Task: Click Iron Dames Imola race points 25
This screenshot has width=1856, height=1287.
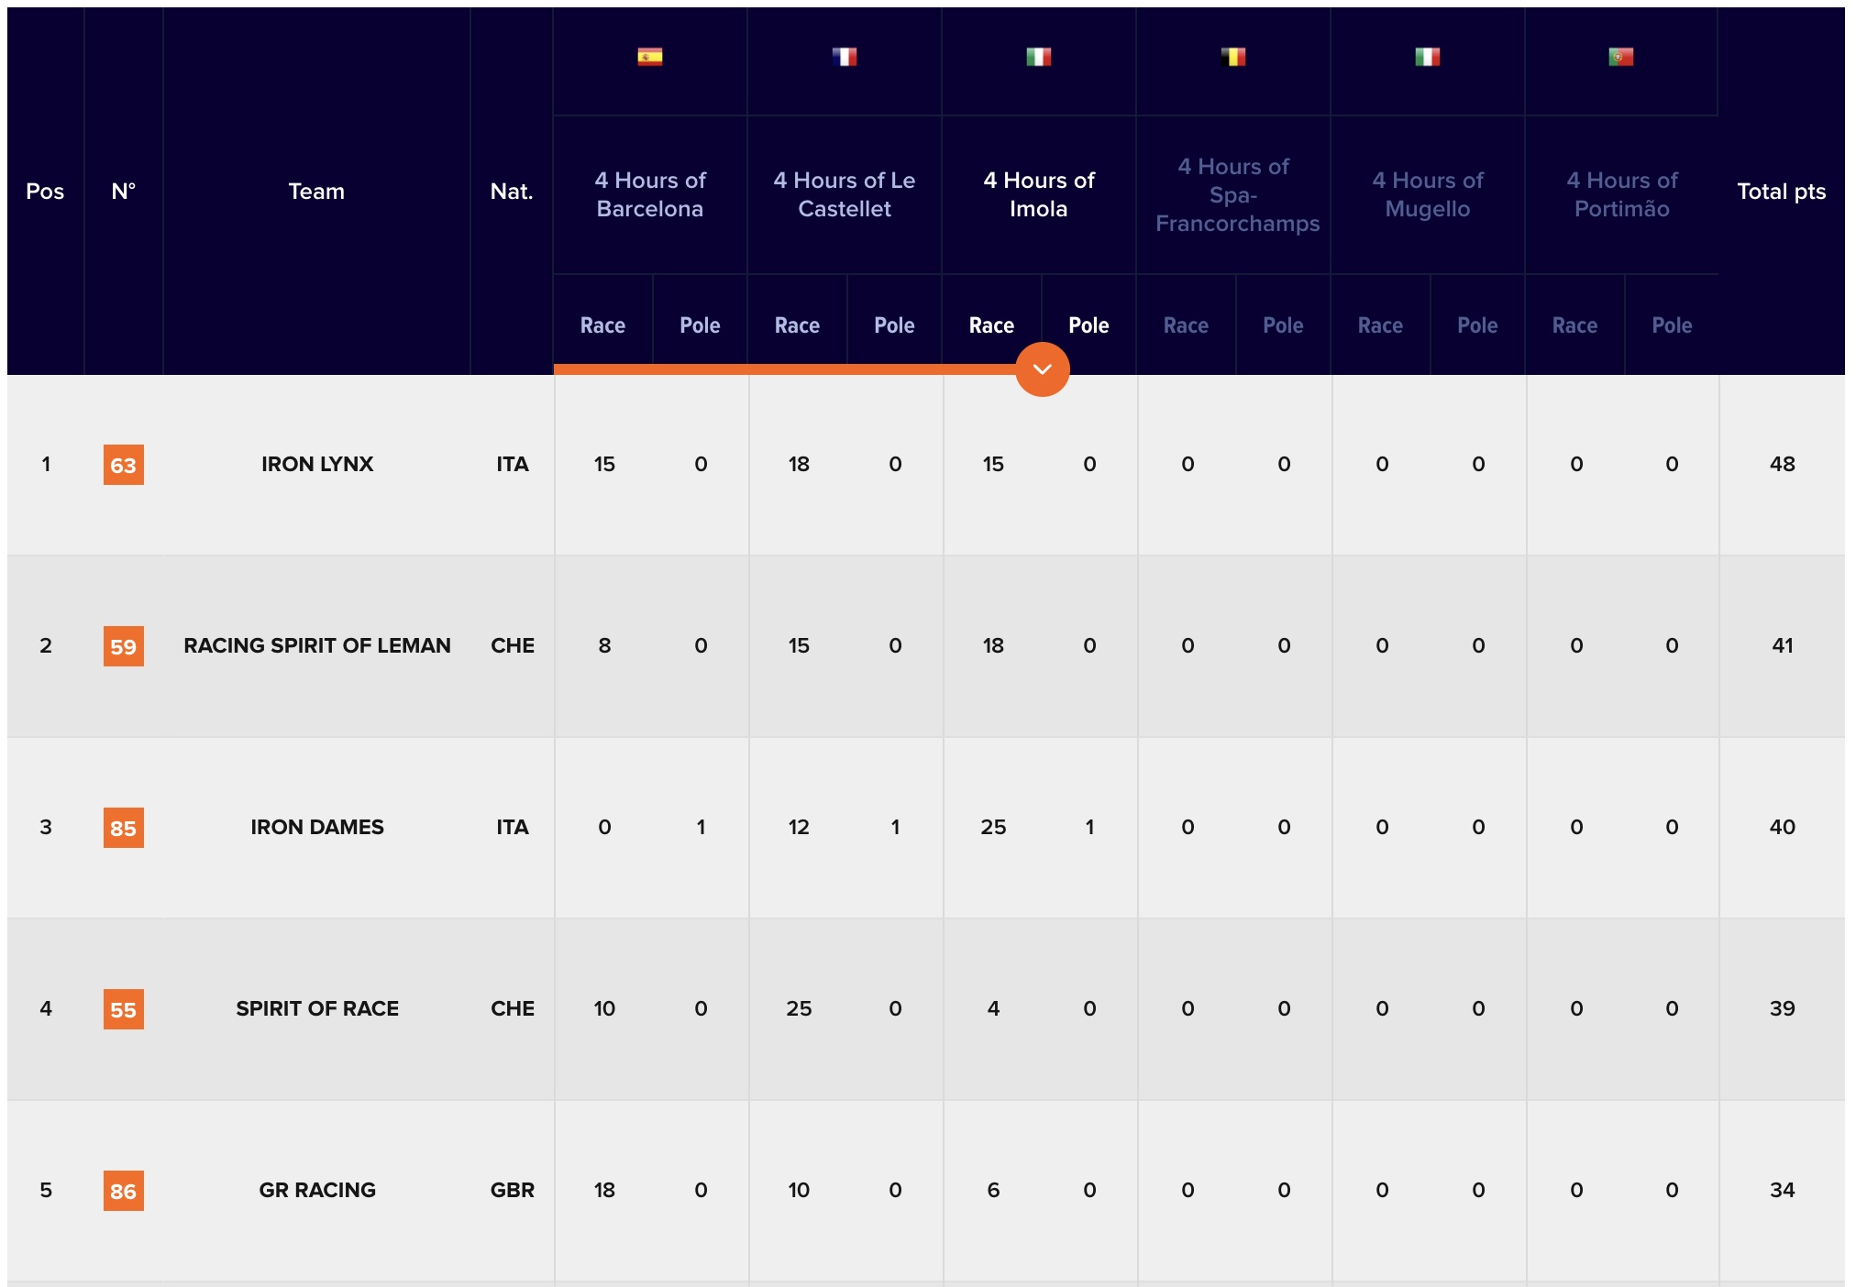Action: (x=993, y=827)
